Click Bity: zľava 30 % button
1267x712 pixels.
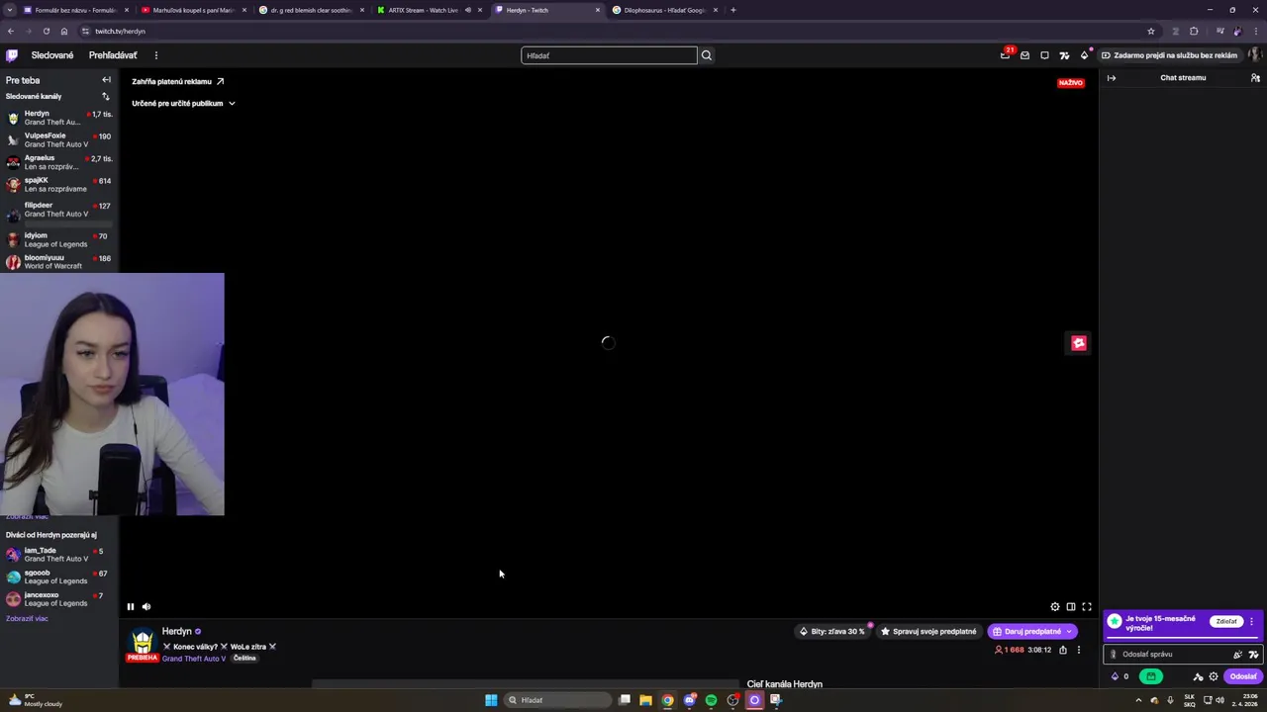(832, 632)
